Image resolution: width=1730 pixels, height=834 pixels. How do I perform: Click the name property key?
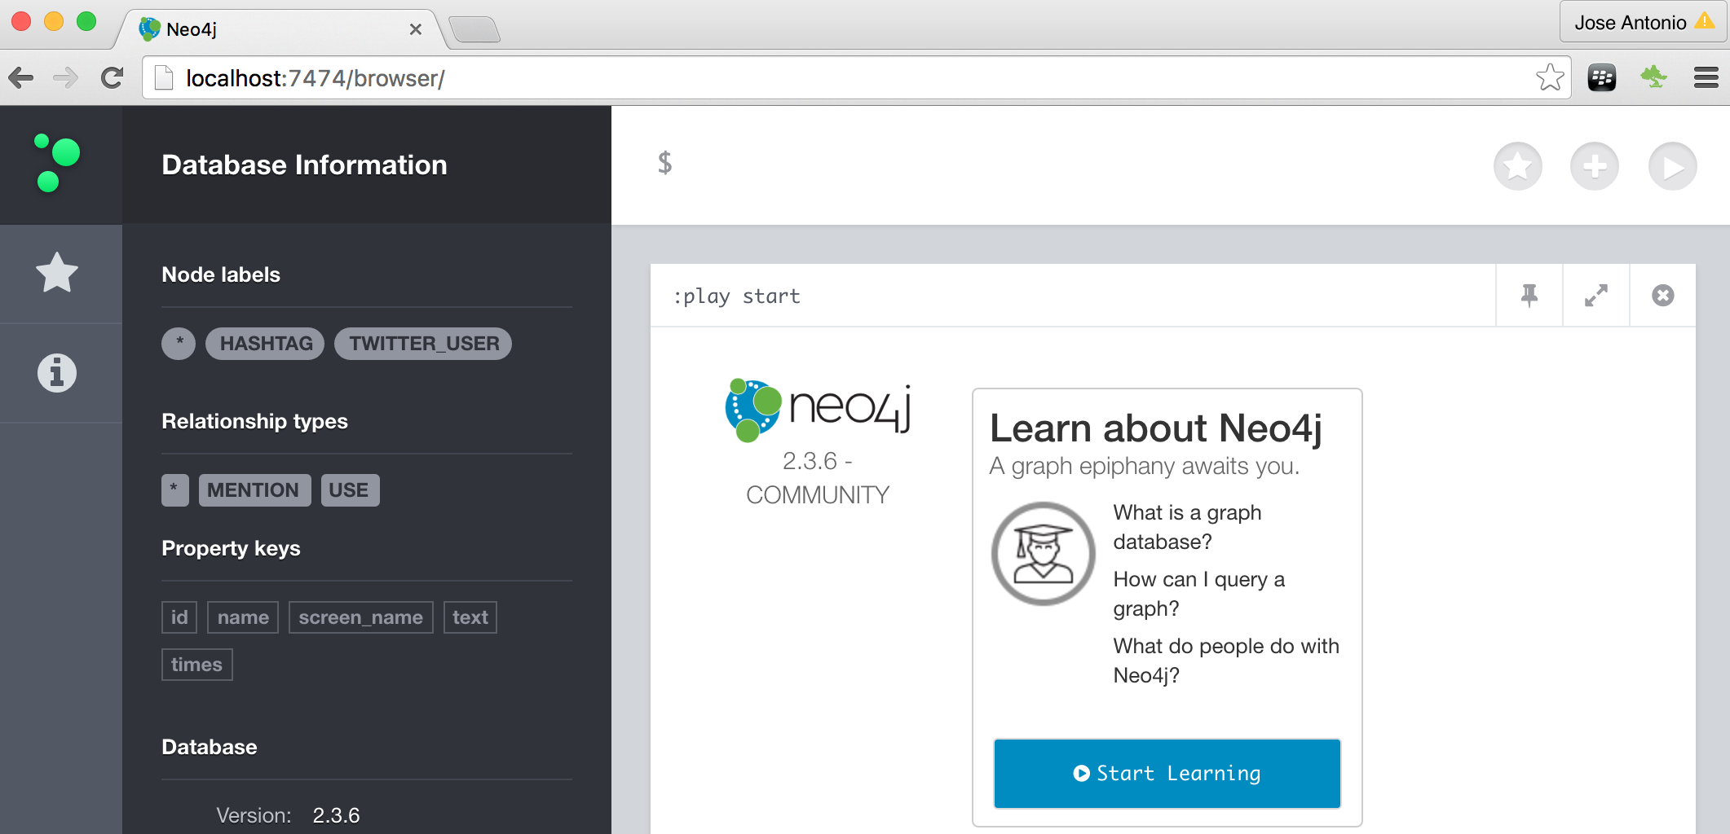[243, 617]
